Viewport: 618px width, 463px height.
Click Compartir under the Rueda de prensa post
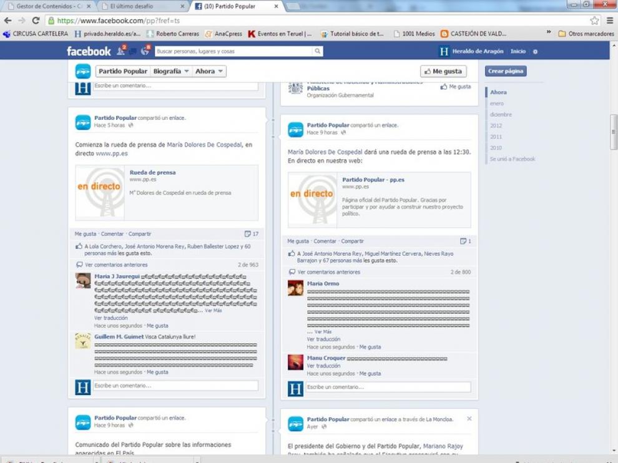click(x=140, y=233)
